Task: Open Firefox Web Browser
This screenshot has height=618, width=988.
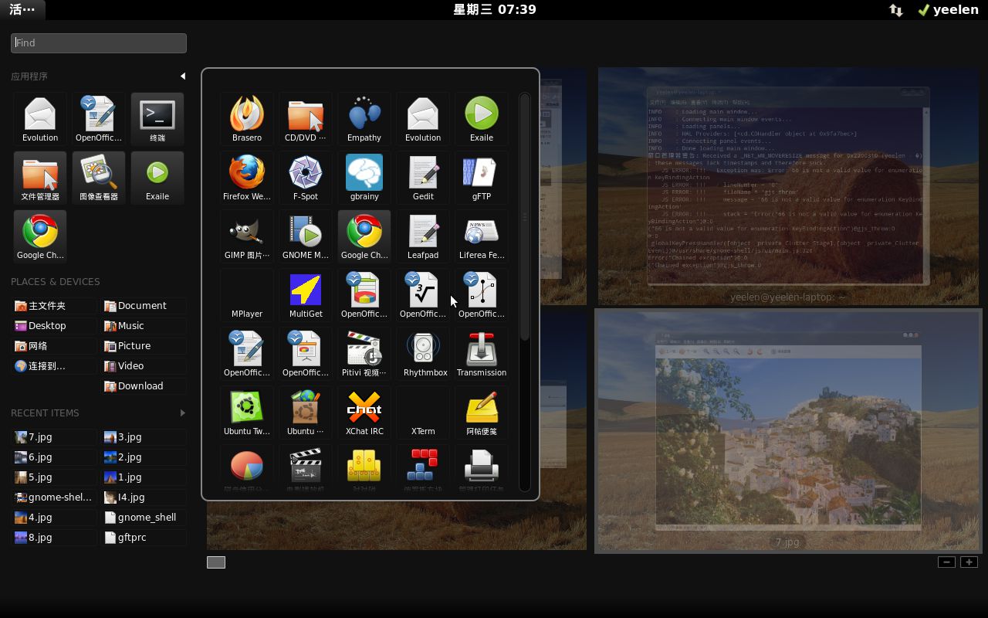Action: 247,178
